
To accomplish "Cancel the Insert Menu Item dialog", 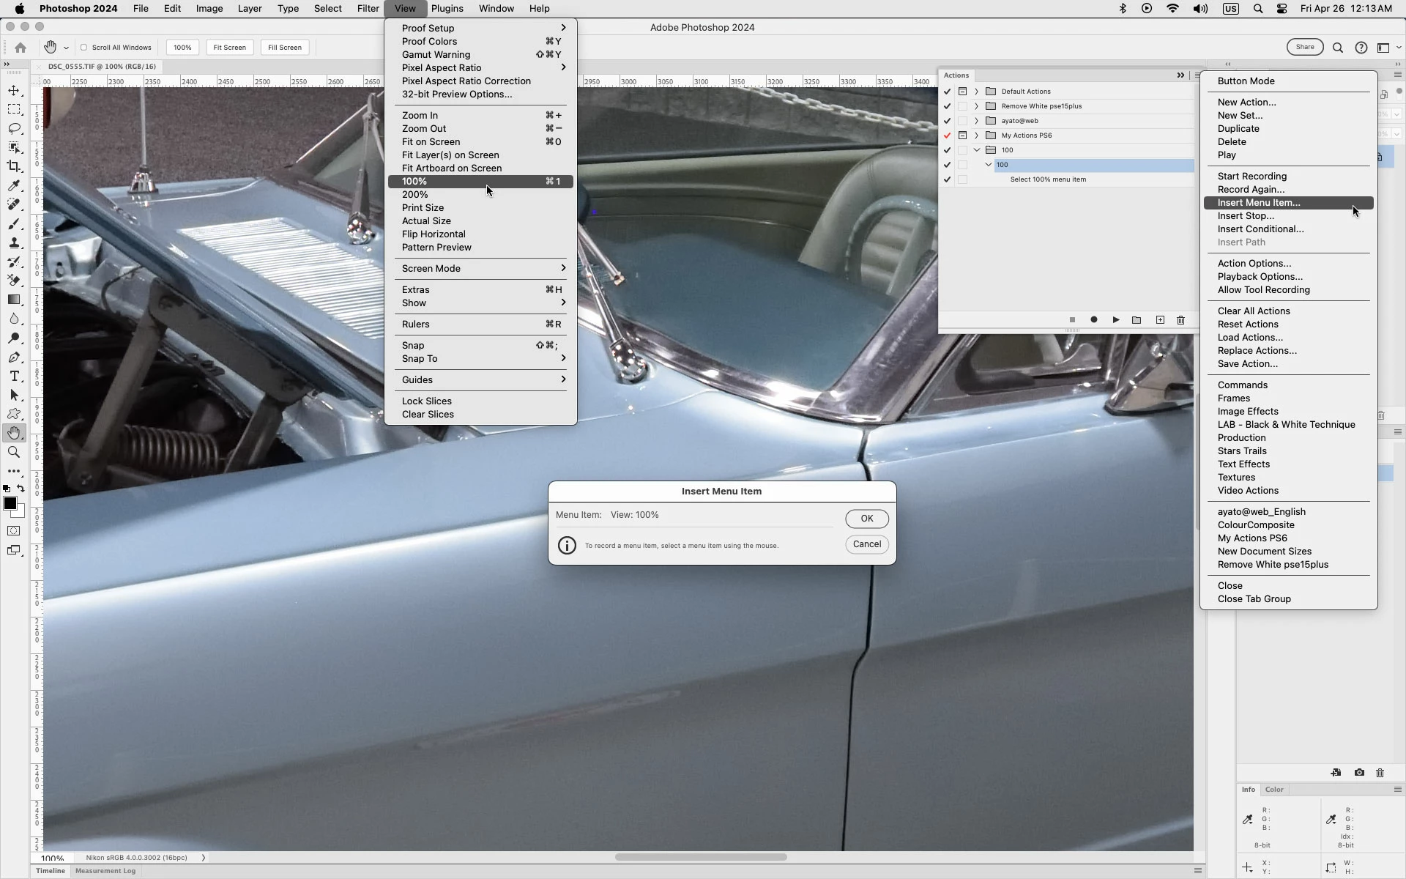I will [x=866, y=544].
